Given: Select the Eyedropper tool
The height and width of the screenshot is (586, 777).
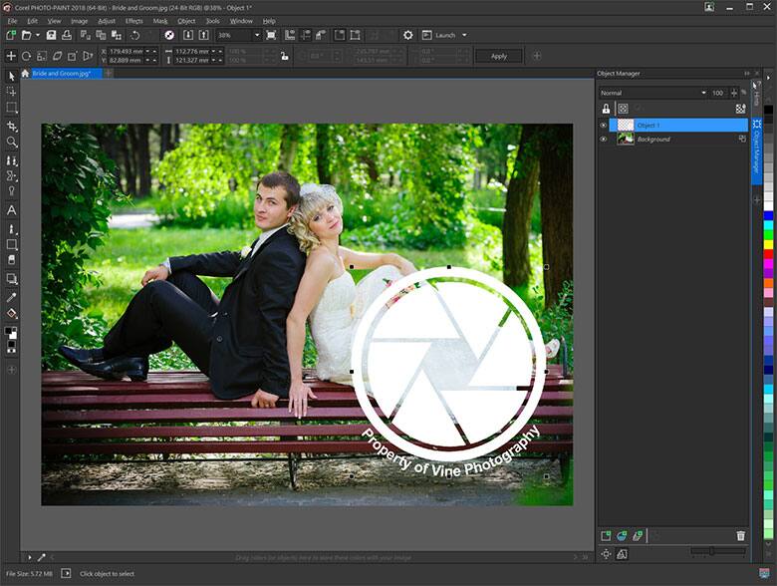Looking at the screenshot, I should coord(12,297).
